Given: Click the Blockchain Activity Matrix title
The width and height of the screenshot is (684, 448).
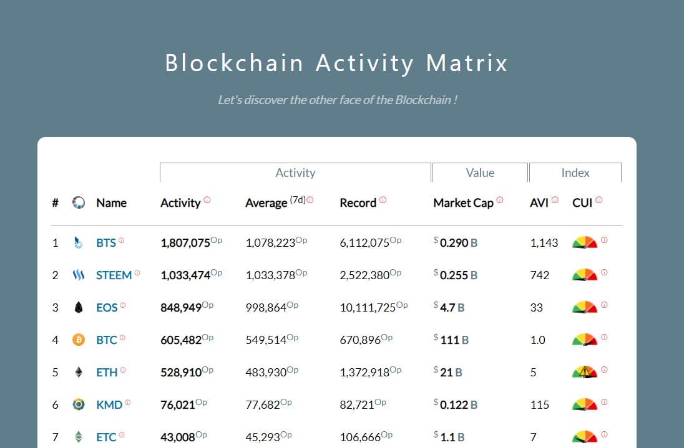Looking at the screenshot, I should (336, 63).
